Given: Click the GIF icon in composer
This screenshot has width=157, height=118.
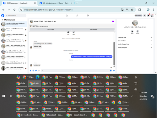Looking at the screenshot, I should [x=39, y=70].
